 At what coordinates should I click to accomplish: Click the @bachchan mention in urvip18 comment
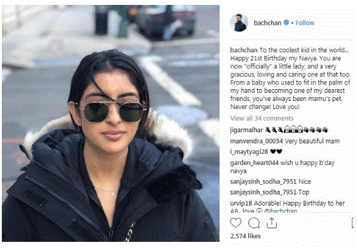(x=280, y=210)
